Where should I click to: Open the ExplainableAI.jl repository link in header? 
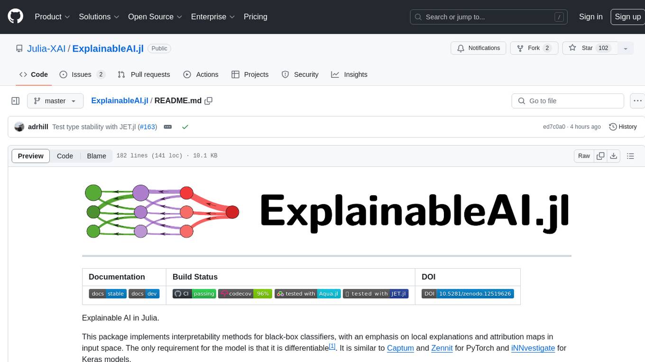click(x=108, y=48)
